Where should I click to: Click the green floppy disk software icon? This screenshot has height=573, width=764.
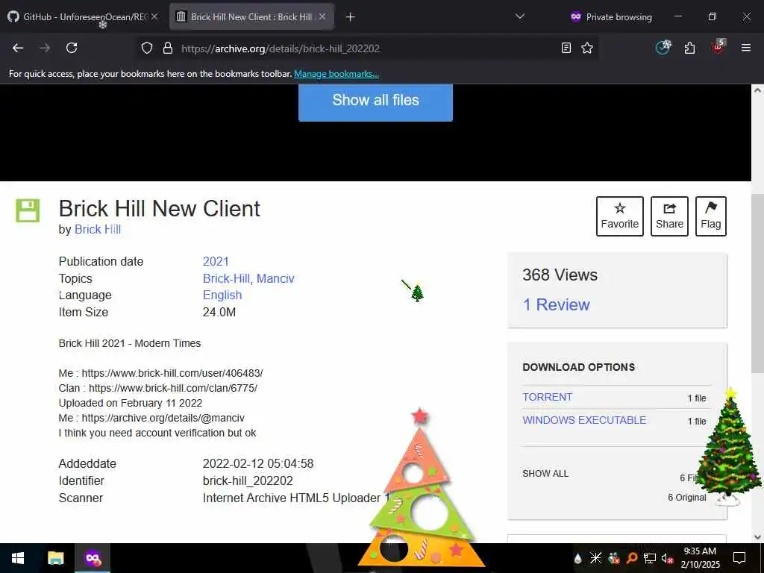click(28, 210)
